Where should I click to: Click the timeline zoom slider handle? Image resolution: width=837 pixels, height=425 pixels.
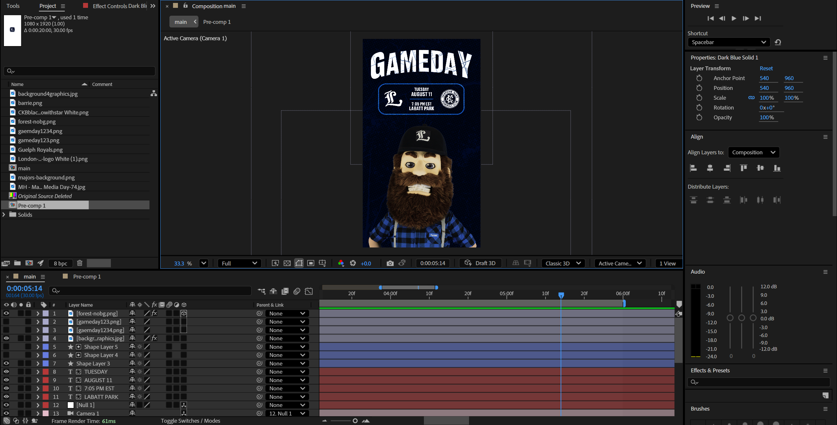pos(355,421)
